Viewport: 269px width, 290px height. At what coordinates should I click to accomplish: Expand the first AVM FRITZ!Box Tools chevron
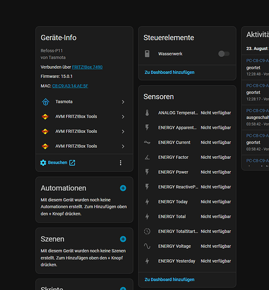(123, 117)
